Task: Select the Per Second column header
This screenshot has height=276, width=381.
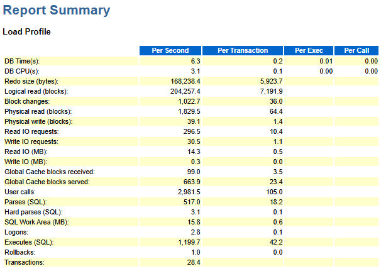Action: 170,50
